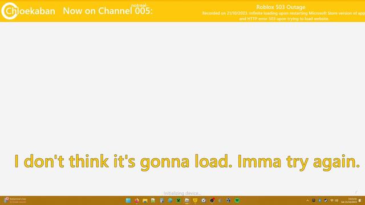The width and height of the screenshot is (365, 205).
Task: Open the green Spotify-like taskbar icon
Action: 237,200
